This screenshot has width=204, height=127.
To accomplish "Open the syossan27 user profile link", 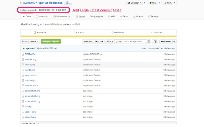I will pyautogui.click(x=30, y=3).
